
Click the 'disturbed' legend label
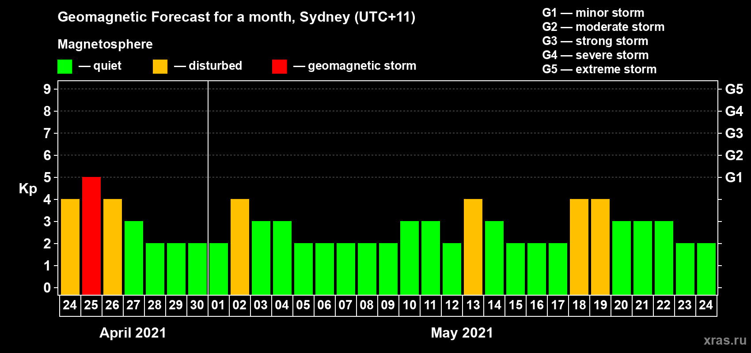click(x=216, y=66)
